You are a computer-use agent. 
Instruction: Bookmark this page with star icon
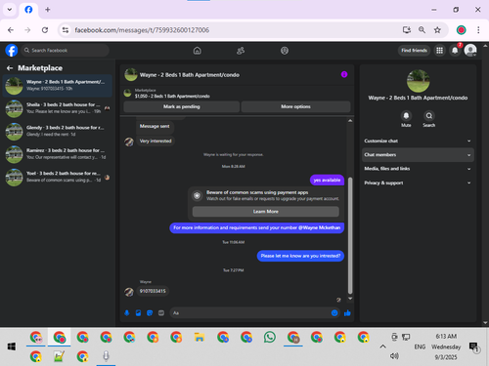tap(437, 30)
